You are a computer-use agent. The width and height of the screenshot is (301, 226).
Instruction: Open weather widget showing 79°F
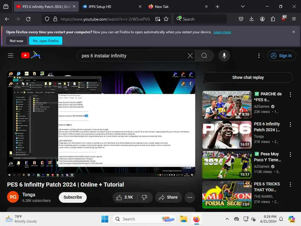tap(21, 219)
